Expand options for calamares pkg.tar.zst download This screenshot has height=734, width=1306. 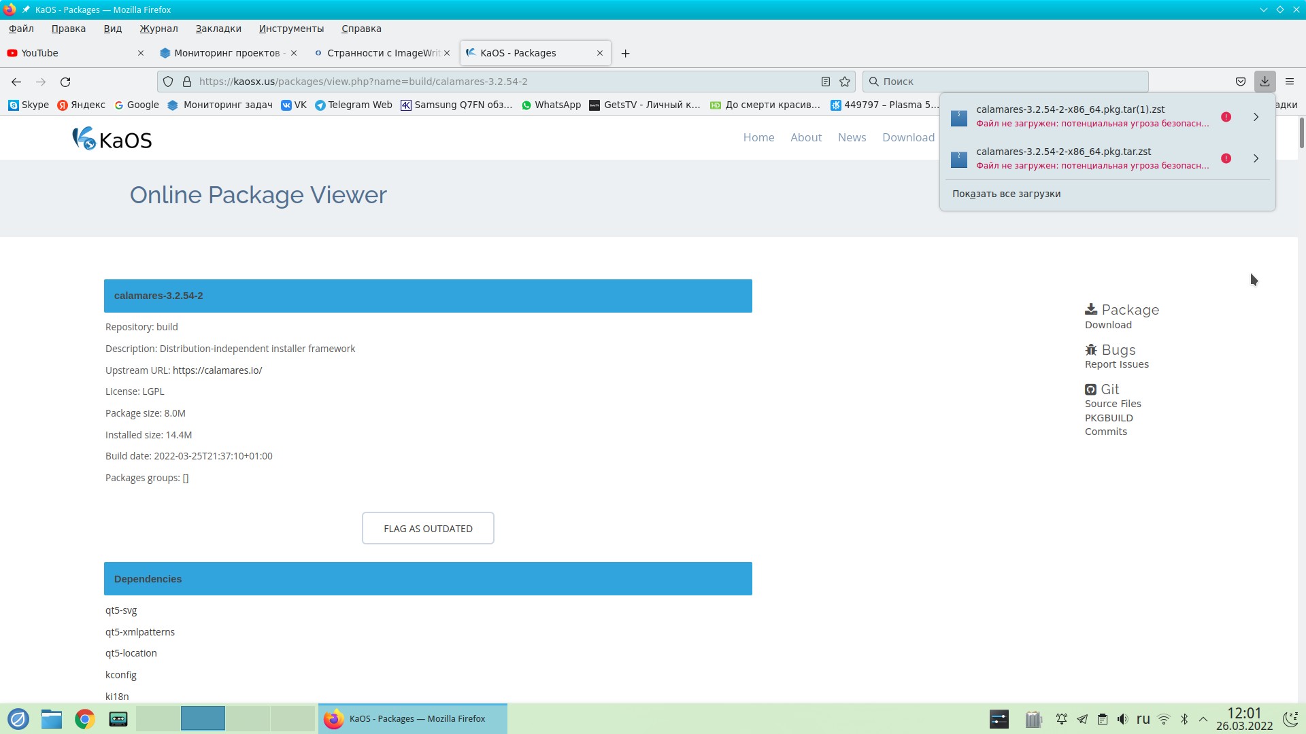pyautogui.click(x=1256, y=158)
